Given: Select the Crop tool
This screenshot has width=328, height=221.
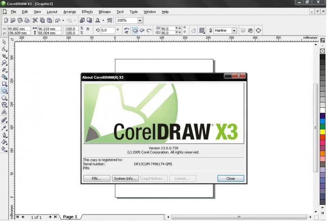Looking at the screenshot, I should click(4, 56).
